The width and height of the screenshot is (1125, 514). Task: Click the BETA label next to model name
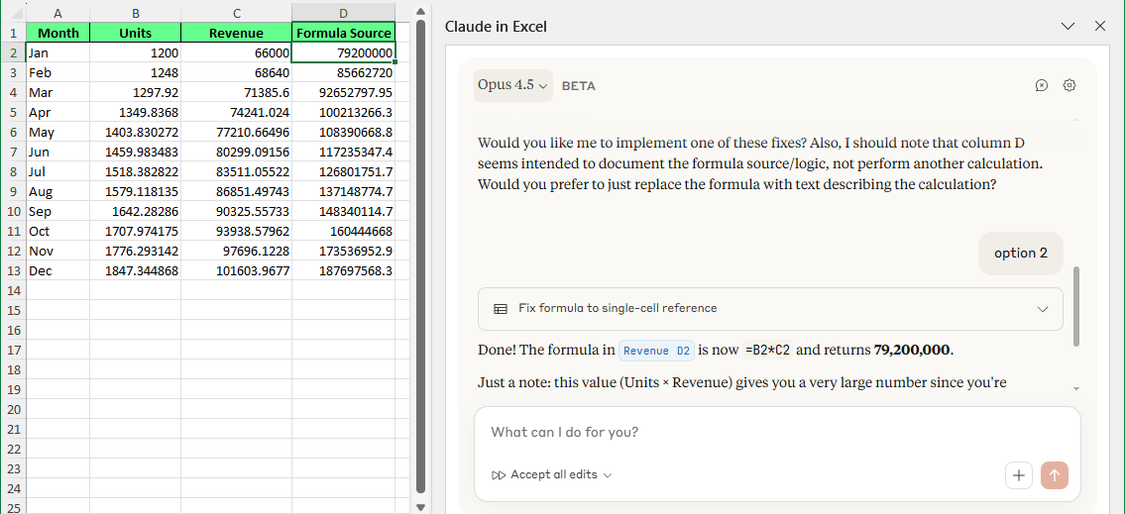click(x=578, y=86)
